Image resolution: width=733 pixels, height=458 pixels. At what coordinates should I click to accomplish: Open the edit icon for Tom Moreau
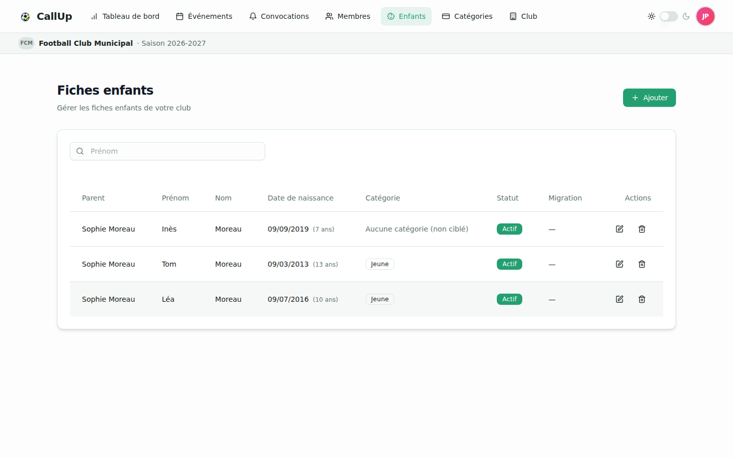(619, 264)
